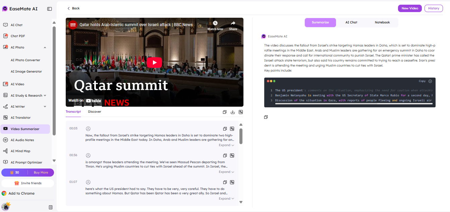Expand the 00:36 transcript segment

click(x=226, y=172)
